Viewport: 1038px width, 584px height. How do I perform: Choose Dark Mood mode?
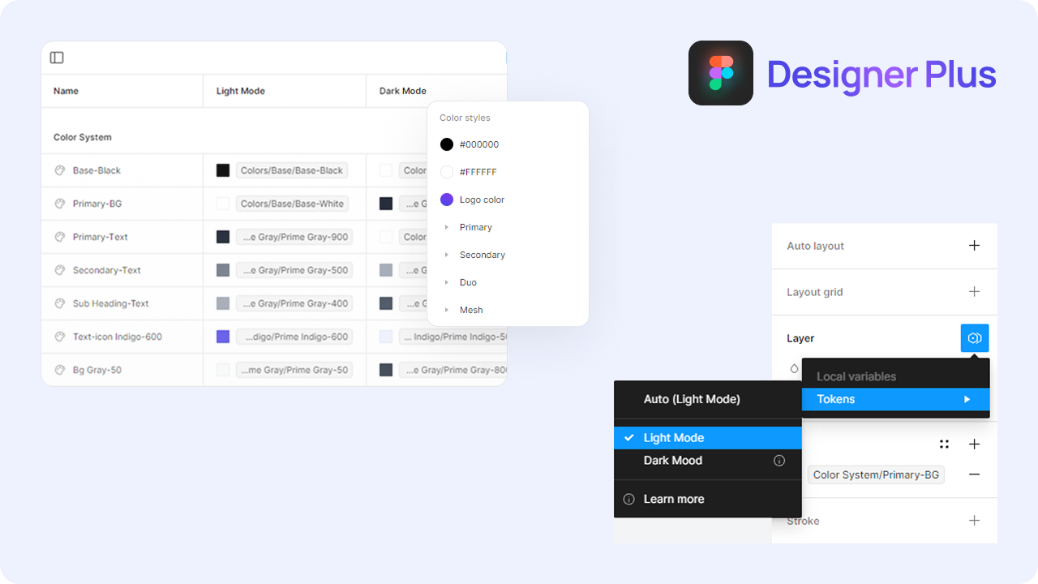708,461
